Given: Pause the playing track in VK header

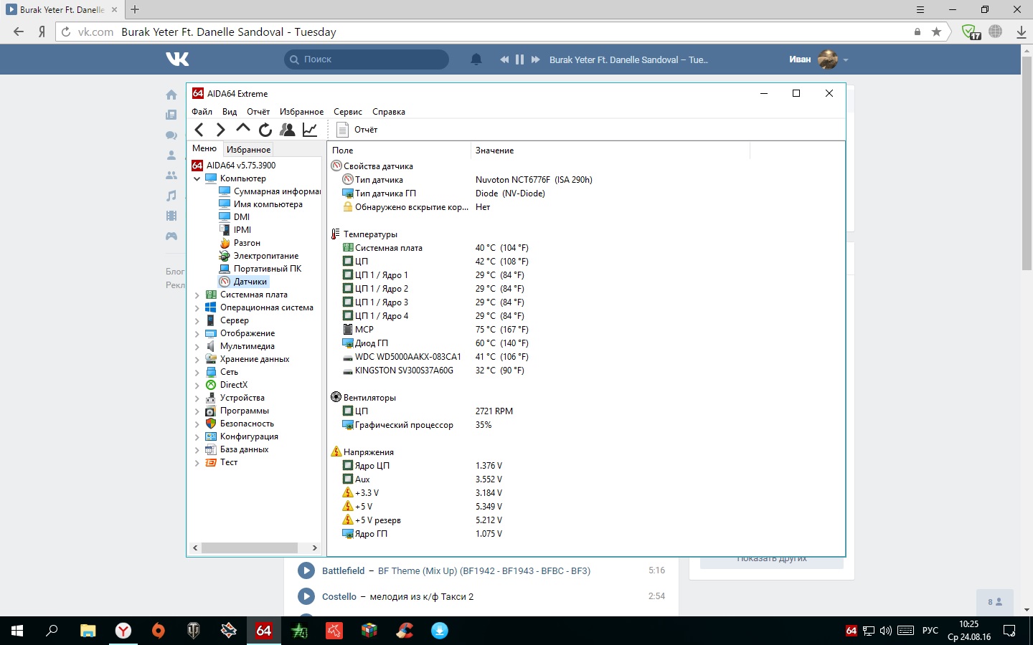Looking at the screenshot, I should click(519, 59).
